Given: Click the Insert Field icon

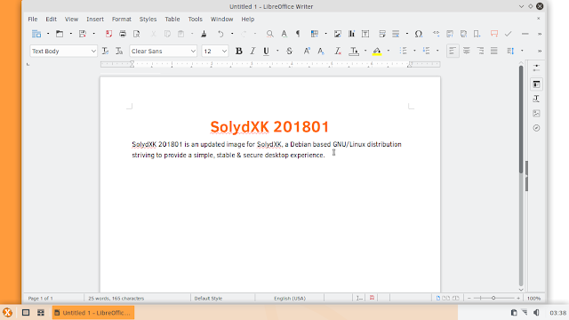Looking at the screenshot, I should click(396, 34).
